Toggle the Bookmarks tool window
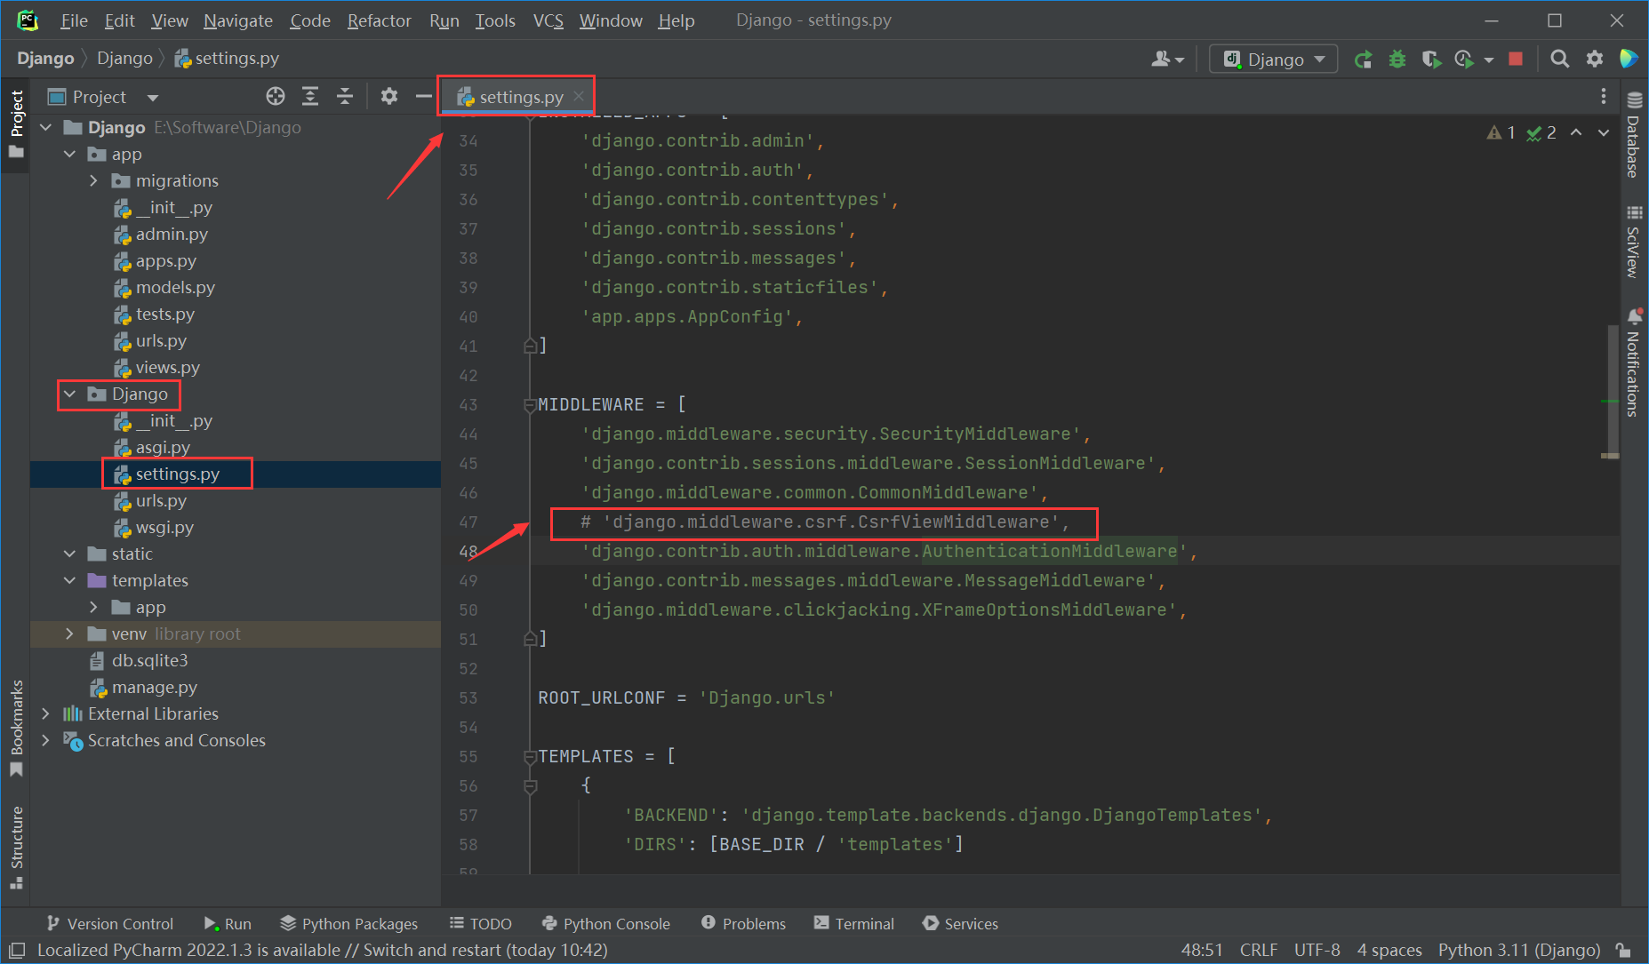The width and height of the screenshot is (1649, 964). (16, 728)
